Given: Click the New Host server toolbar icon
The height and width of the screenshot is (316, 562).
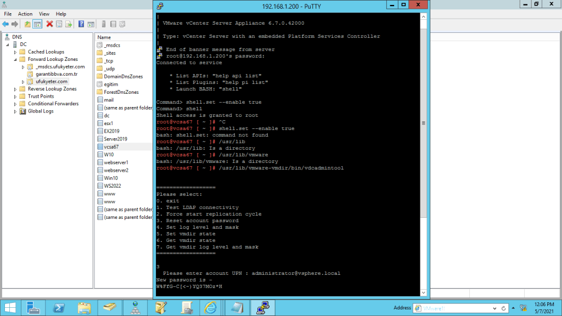Looking at the screenshot, I should [x=104, y=24].
